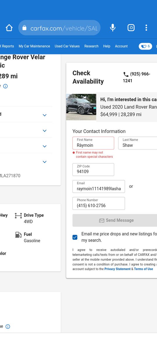This screenshot has height=351, width=157.
Task: Open the Research menu item
Action: point(91,46)
